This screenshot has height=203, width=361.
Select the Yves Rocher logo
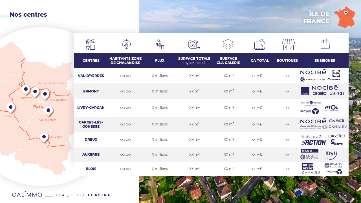(x=312, y=80)
